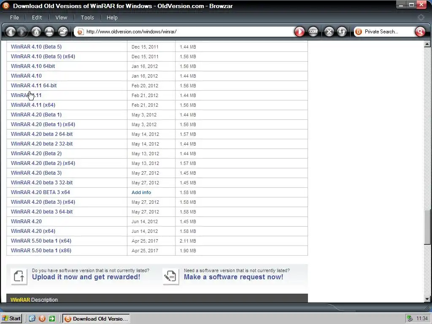Open WinRAR 4.20 (Beta 2) link
The width and height of the screenshot is (432, 324).
pos(36,154)
